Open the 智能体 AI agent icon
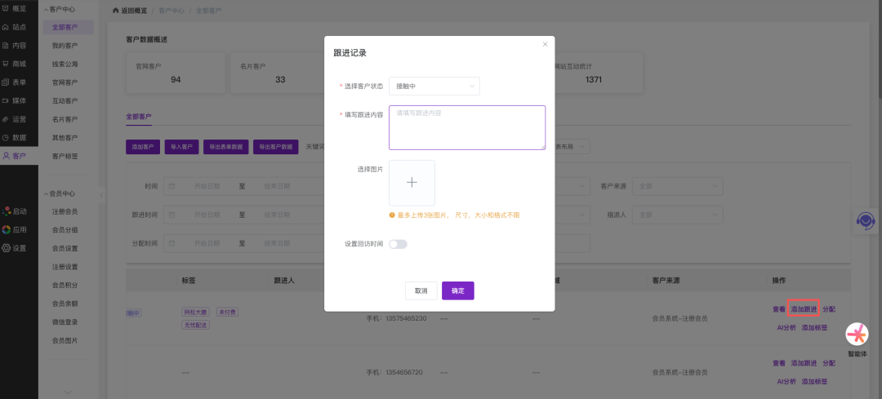 pyautogui.click(x=857, y=335)
